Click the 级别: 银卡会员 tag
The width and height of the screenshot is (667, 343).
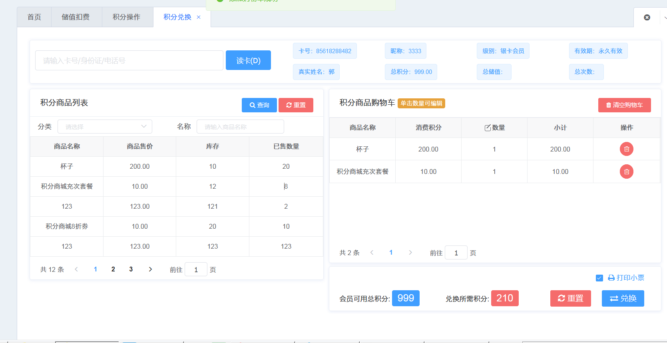pos(503,51)
